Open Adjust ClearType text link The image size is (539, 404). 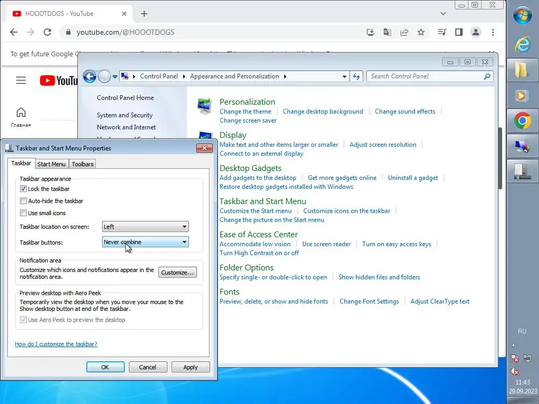[x=440, y=301]
